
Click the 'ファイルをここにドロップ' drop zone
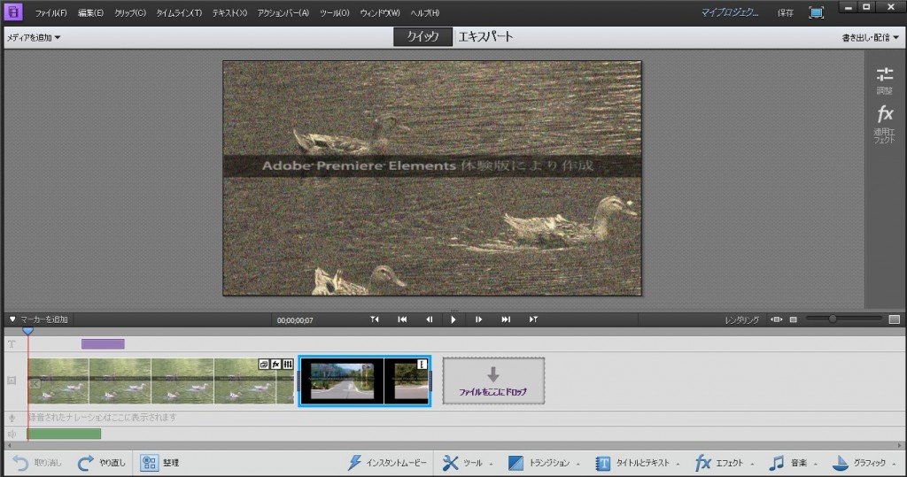point(493,381)
